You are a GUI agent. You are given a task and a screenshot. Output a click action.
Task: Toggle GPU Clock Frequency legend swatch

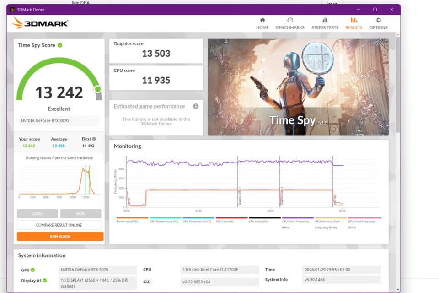[364, 217]
